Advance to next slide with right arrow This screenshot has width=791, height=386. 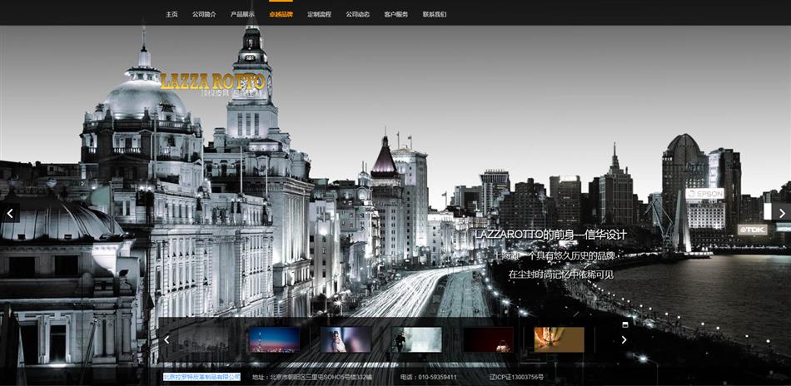(x=781, y=213)
